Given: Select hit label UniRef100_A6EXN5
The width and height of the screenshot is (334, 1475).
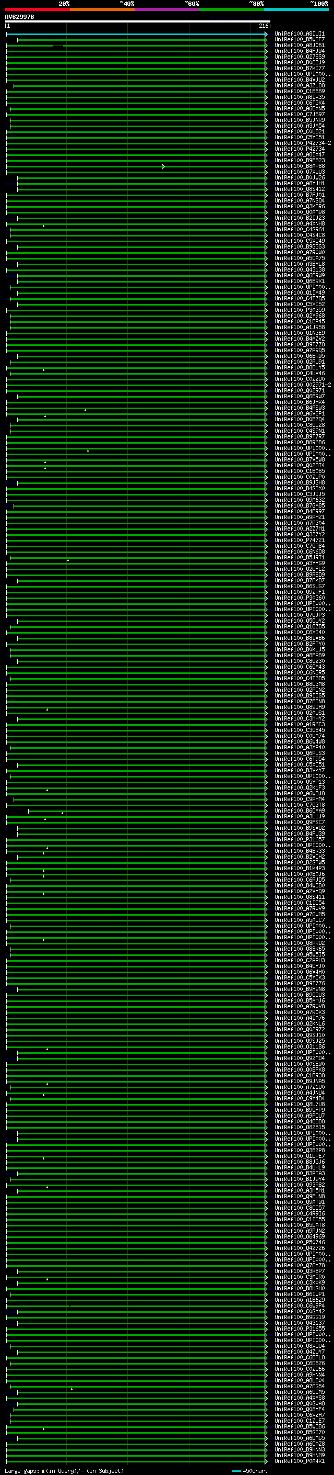Looking at the screenshot, I should point(299,109).
